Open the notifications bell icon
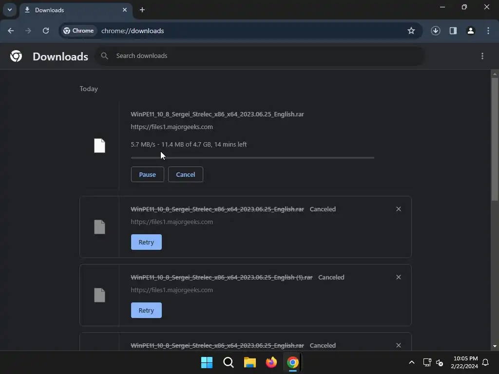 coord(486,362)
